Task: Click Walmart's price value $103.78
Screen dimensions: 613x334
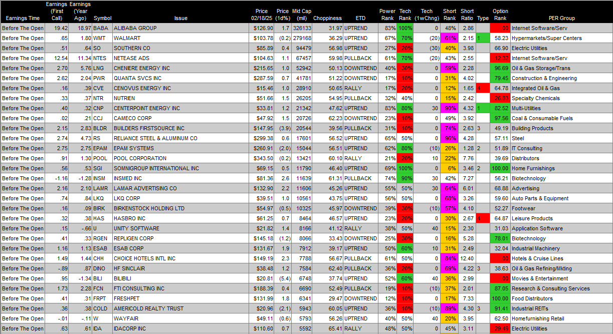Action: point(261,38)
